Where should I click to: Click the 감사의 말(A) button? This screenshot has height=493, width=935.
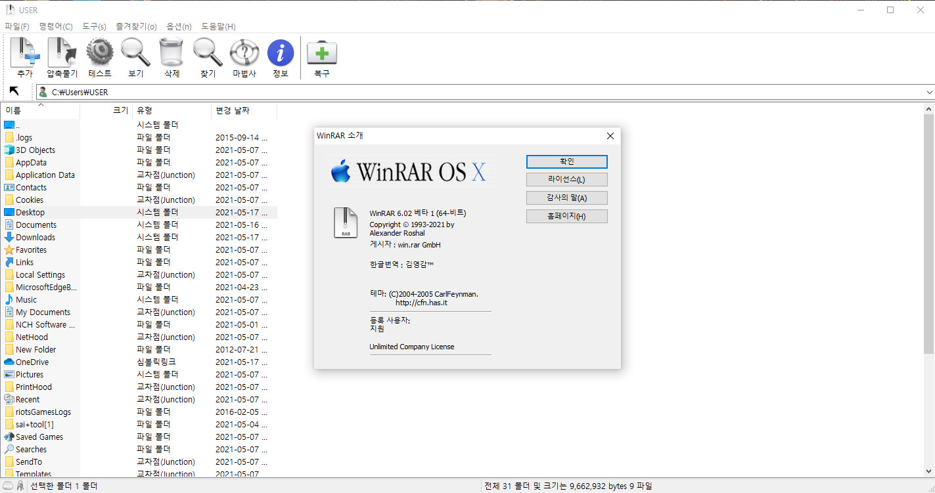click(567, 198)
